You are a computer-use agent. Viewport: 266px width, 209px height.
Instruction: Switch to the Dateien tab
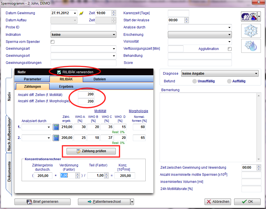(x=100, y=79)
